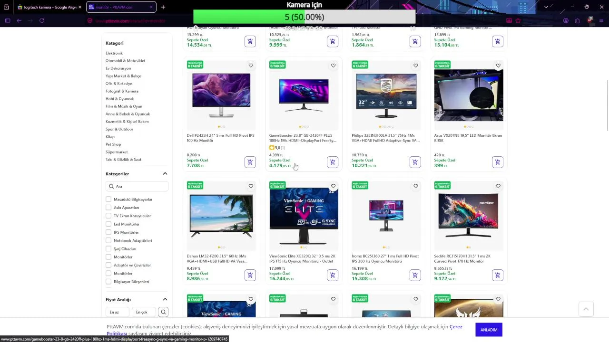The width and height of the screenshot is (609, 342).
Task: Click the ViewSonic Elite product image
Action: [304, 216]
